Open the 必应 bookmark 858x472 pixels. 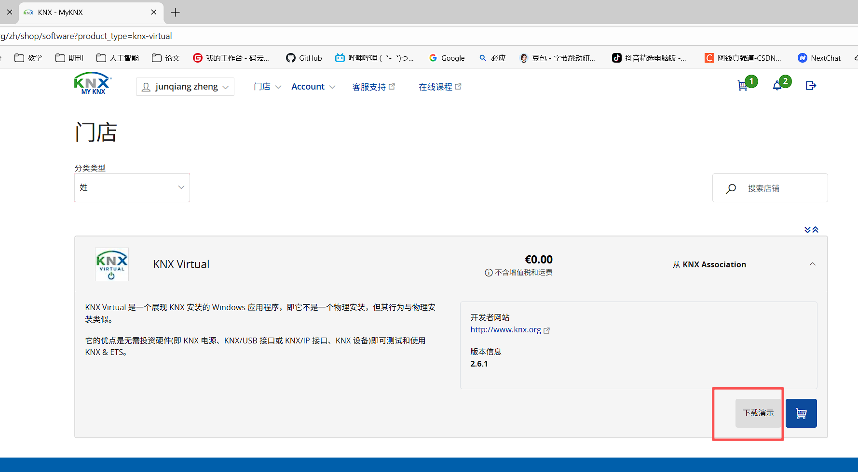click(x=492, y=58)
